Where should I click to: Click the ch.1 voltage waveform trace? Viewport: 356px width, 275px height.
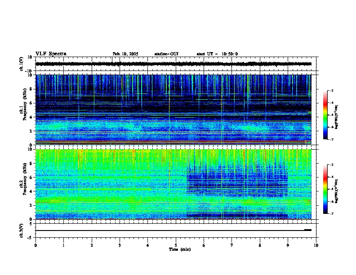tap(174, 64)
